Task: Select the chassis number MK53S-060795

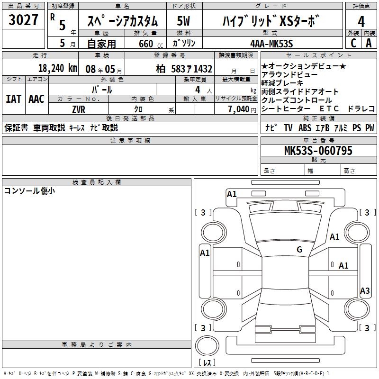Action: pyautogui.click(x=318, y=151)
